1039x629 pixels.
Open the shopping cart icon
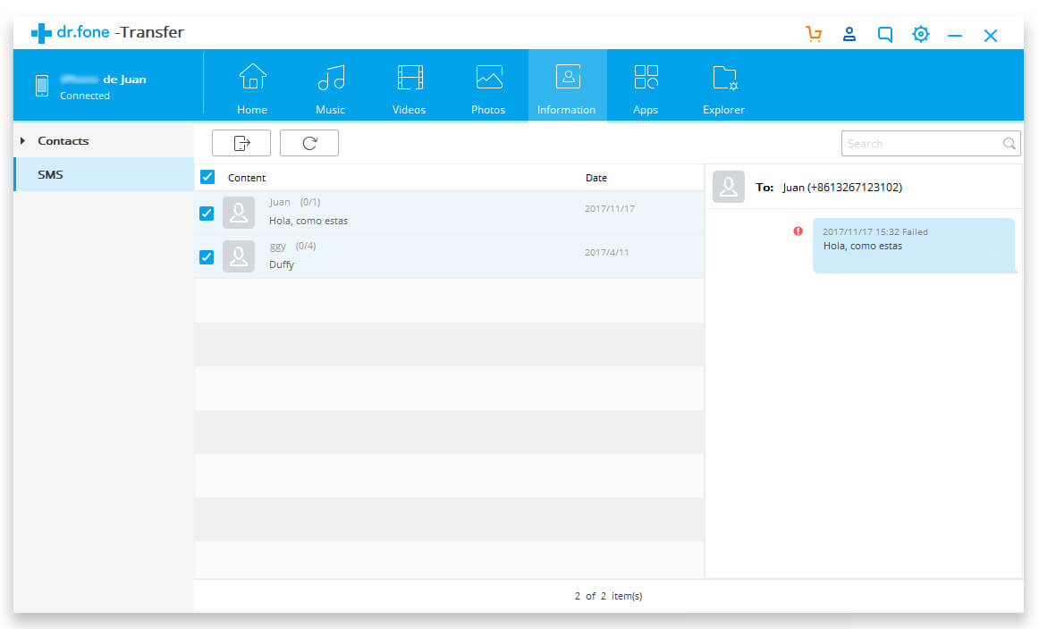point(814,34)
